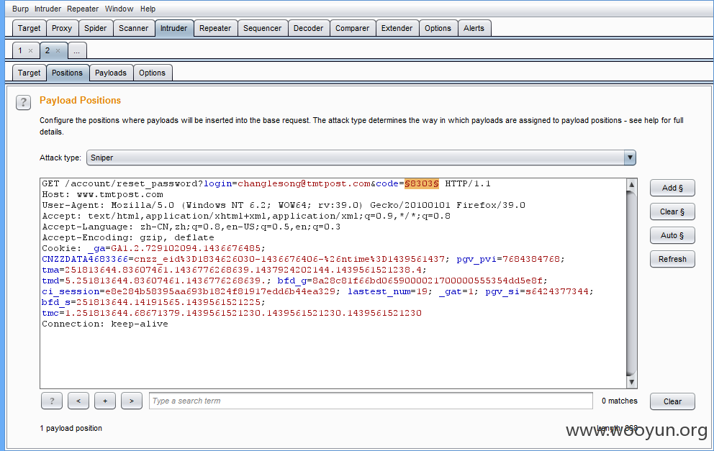Viewport: 714px width, 451px height.
Task: Click the ci_session cookie value
Action: coord(220,292)
